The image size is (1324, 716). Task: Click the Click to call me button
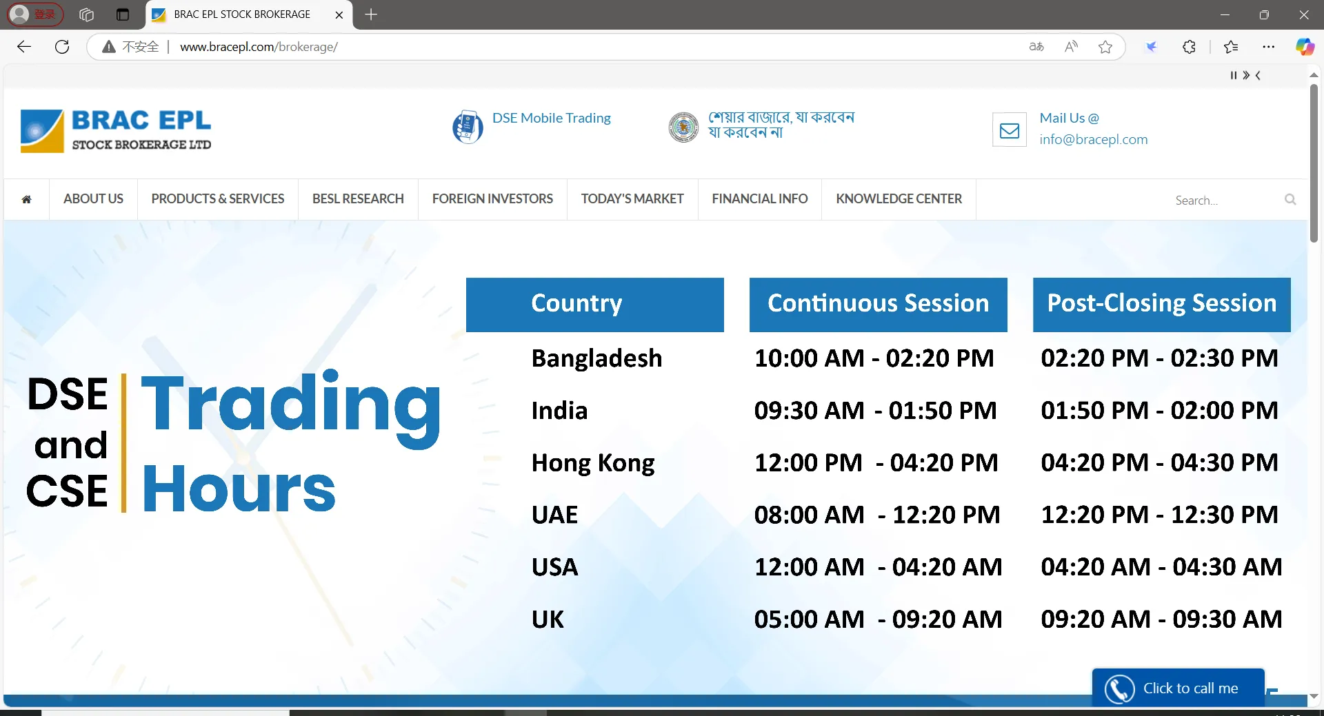coord(1178,688)
